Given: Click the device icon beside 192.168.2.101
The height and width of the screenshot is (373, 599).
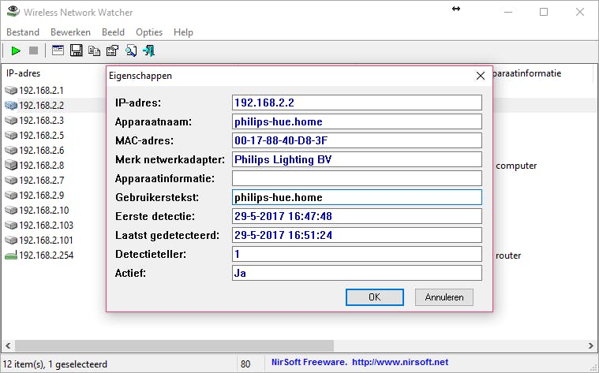Looking at the screenshot, I should (x=11, y=241).
